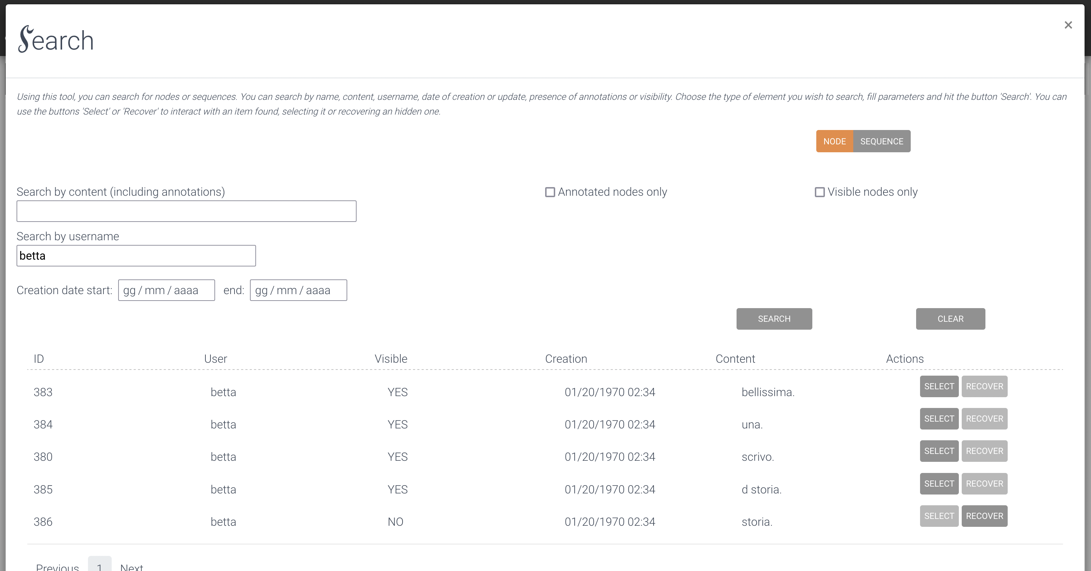This screenshot has width=1091, height=571.
Task: Click the username field containing betta
Action: (136, 255)
